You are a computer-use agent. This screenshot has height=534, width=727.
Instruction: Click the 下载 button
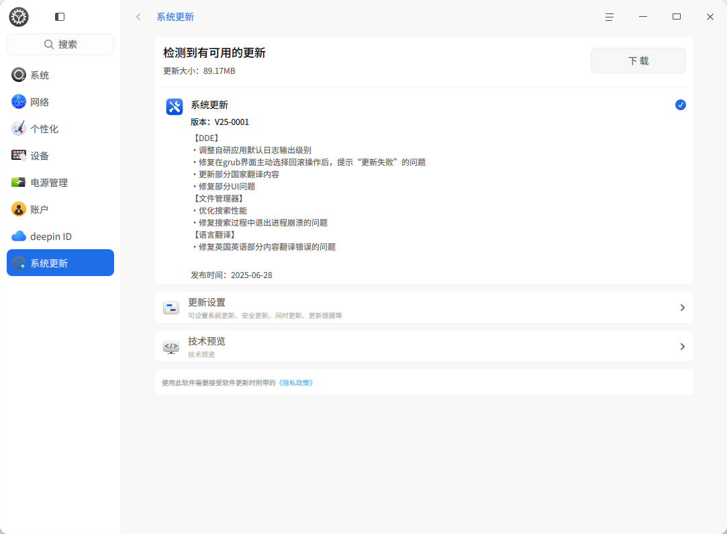pos(638,60)
